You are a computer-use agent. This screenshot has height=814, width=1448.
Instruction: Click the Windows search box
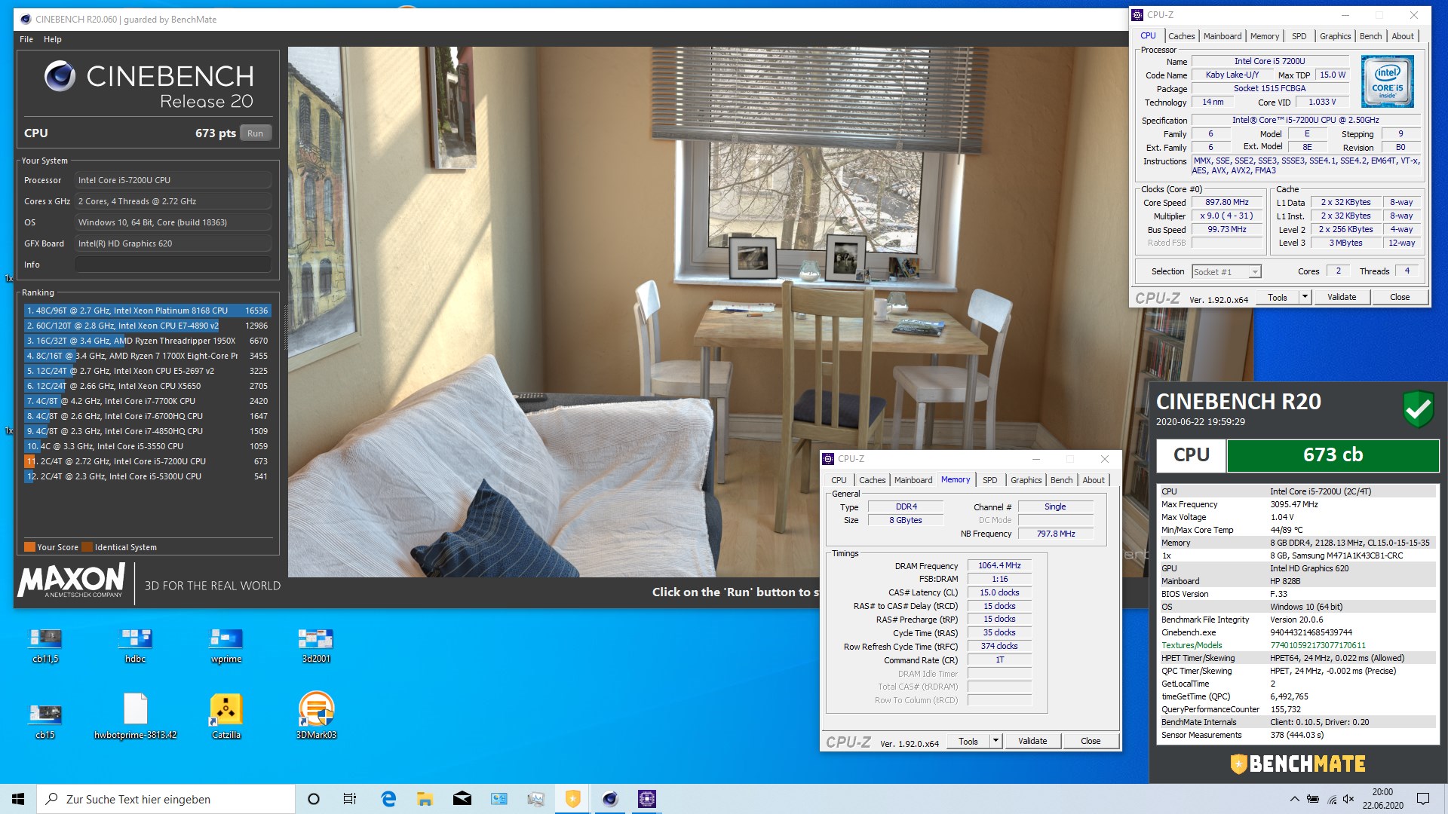click(166, 799)
